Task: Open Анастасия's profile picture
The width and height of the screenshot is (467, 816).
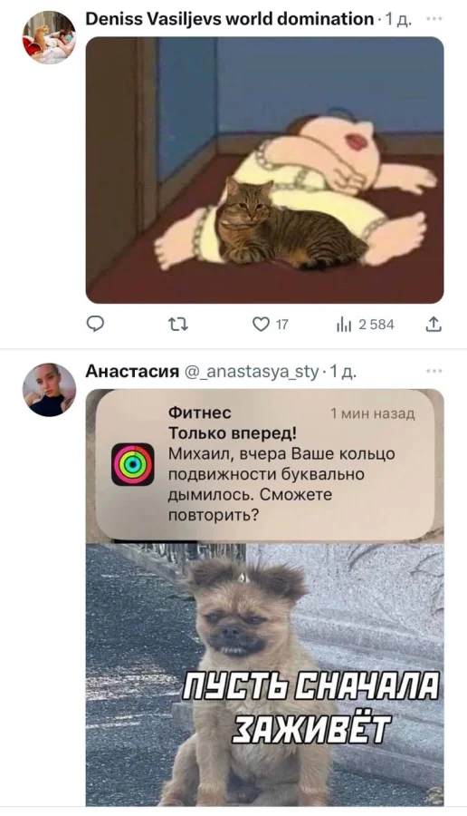Action: click(x=49, y=390)
